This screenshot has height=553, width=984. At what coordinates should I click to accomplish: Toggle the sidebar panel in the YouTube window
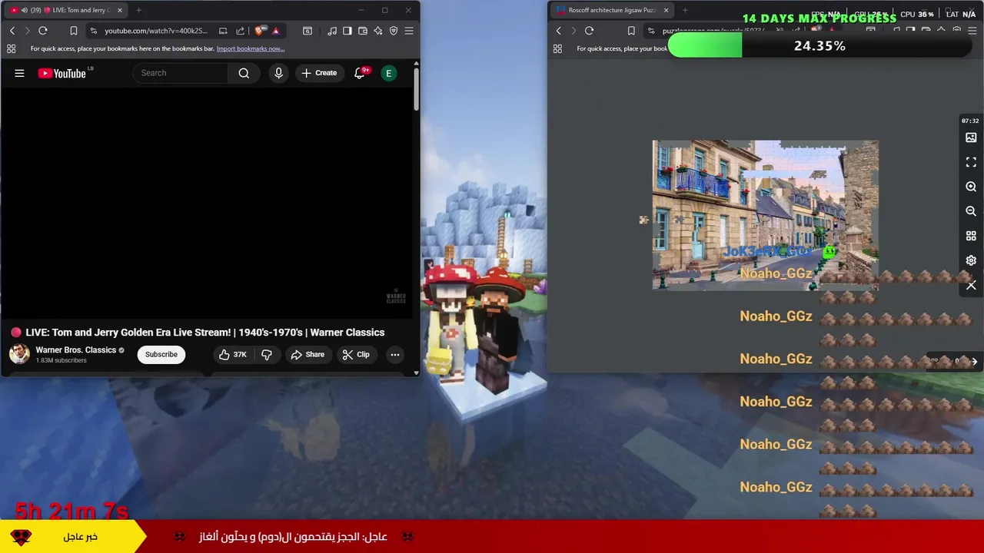tap(347, 31)
